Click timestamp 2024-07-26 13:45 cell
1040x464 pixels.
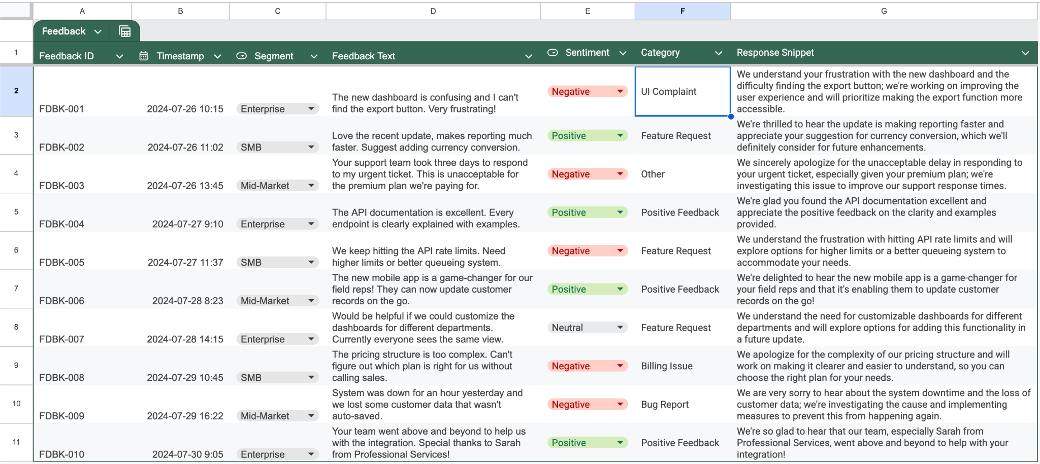180,174
